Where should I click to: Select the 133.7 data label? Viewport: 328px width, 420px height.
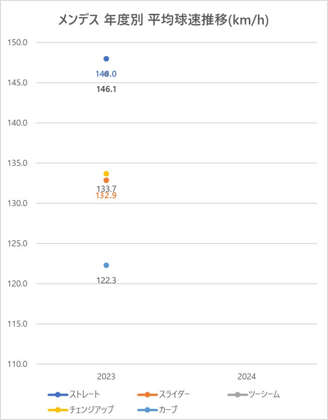click(x=106, y=189)
